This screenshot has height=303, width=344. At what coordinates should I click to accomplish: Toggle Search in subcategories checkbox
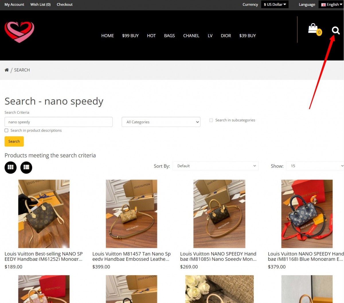(211, 120)
